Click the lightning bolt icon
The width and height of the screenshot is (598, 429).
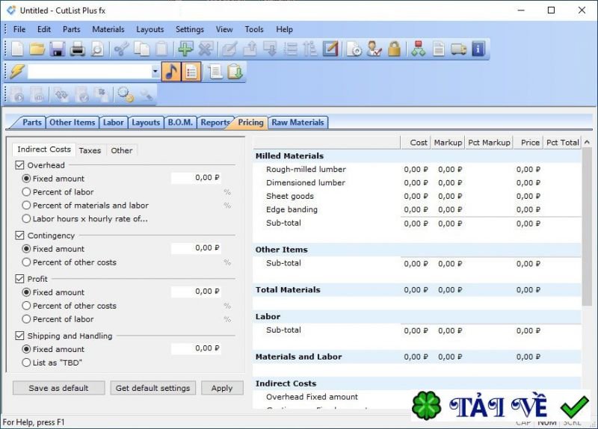pyautogui.click(x=17, y=72)
